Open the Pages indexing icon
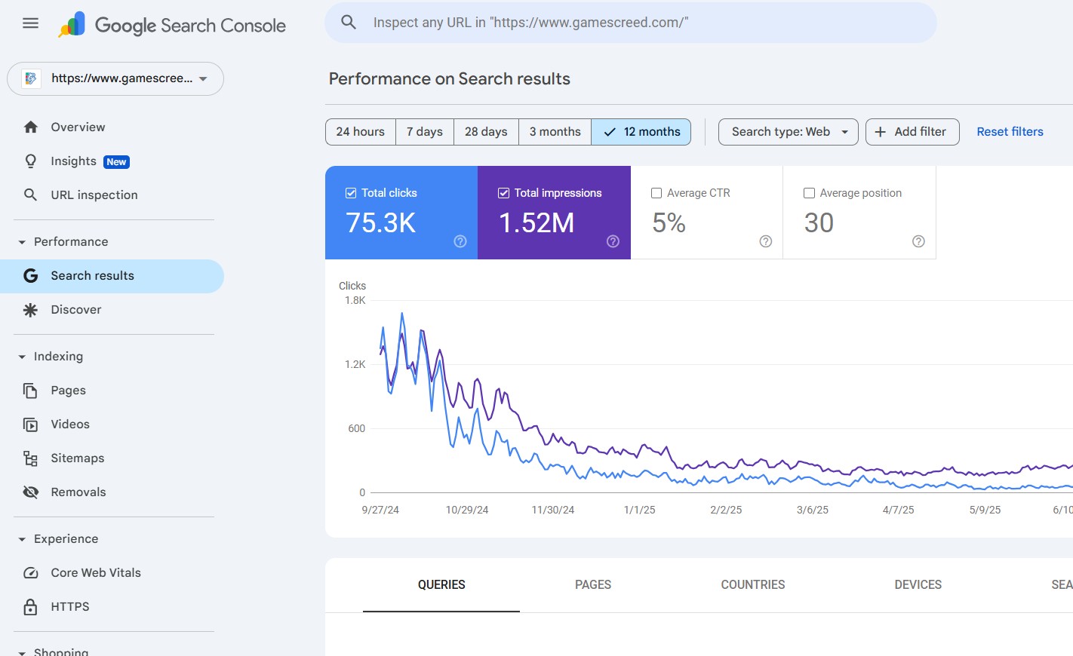The width and height of the screenshot is (1073, 656). [31, 390]
